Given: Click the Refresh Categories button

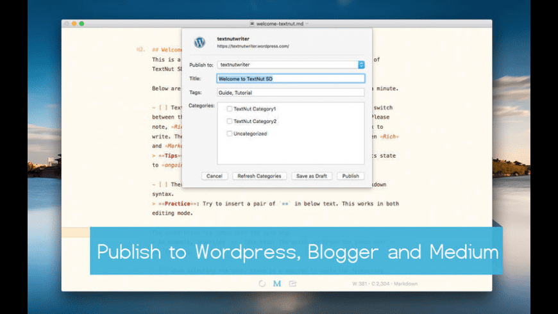Looking at the screenshot, I should (x=259, y=176).
